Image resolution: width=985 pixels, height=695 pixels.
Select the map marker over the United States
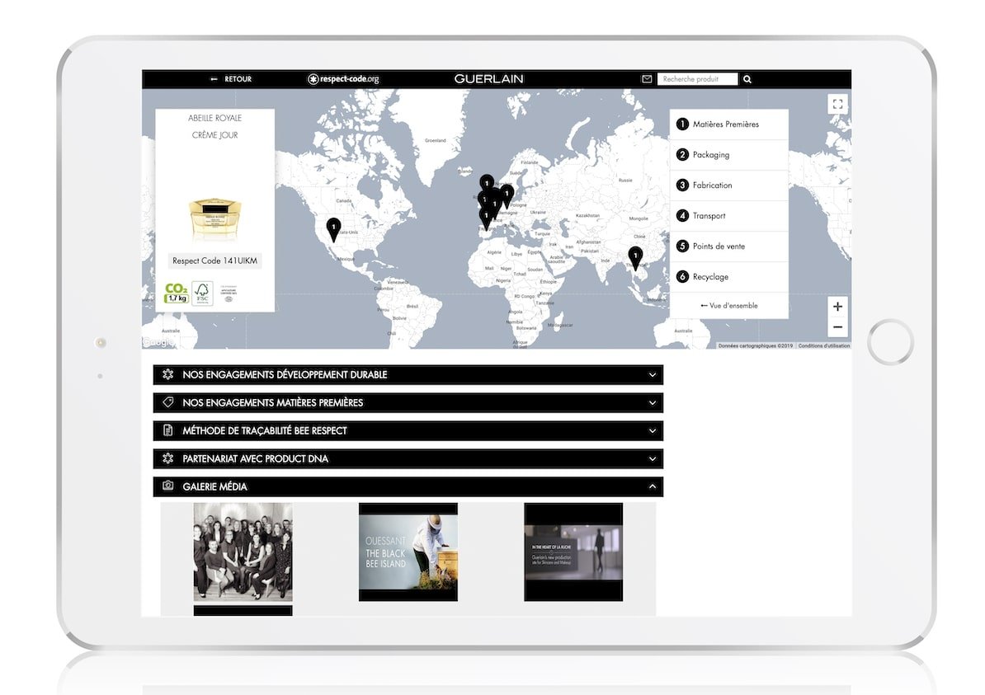tap(333, 228)
